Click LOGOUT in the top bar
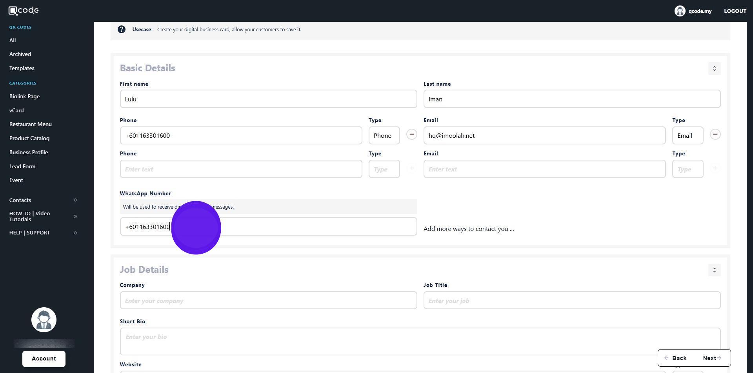The height and width of the screenshot is (373, 753). pyautogui.click(x=735, y=11)
